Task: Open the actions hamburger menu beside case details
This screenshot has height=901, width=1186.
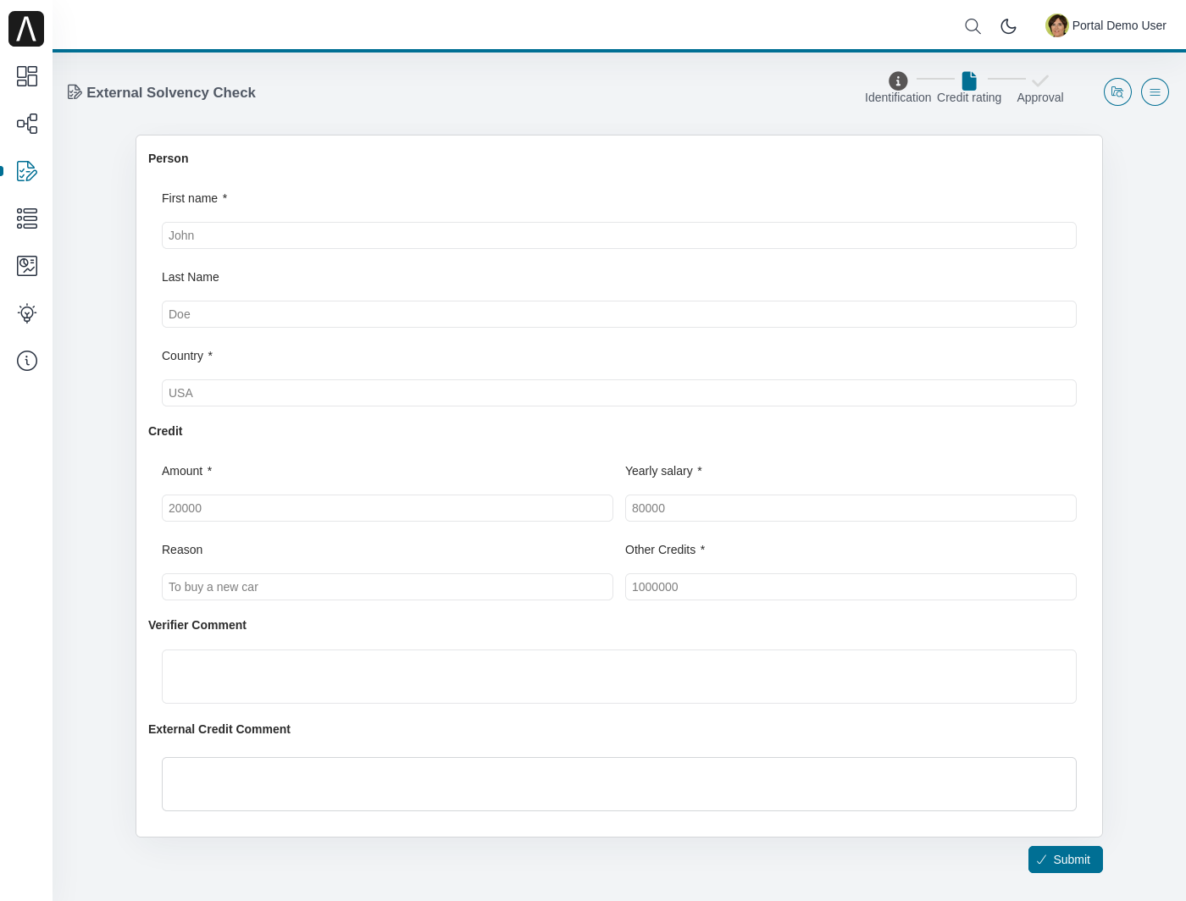Action: pos(1155,91)
